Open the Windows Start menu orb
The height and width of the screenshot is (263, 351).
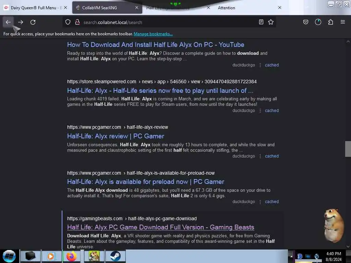click(9, 256)
